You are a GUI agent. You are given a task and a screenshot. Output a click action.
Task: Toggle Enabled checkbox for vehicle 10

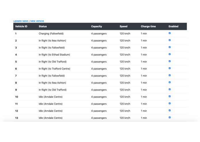170,96
